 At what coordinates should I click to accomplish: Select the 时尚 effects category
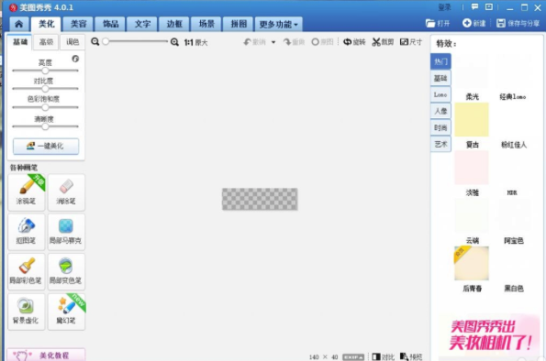tap(440, 127)
